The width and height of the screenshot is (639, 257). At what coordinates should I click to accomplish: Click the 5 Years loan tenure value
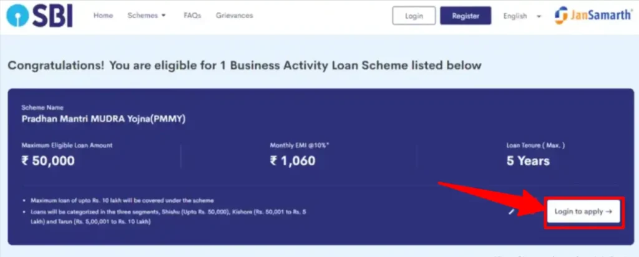tap(528, 160)
